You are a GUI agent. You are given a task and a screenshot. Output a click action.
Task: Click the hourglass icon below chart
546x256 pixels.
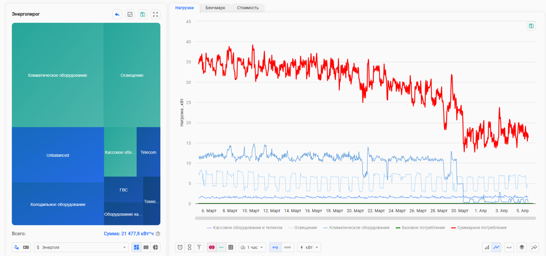(x=190, y=247)
